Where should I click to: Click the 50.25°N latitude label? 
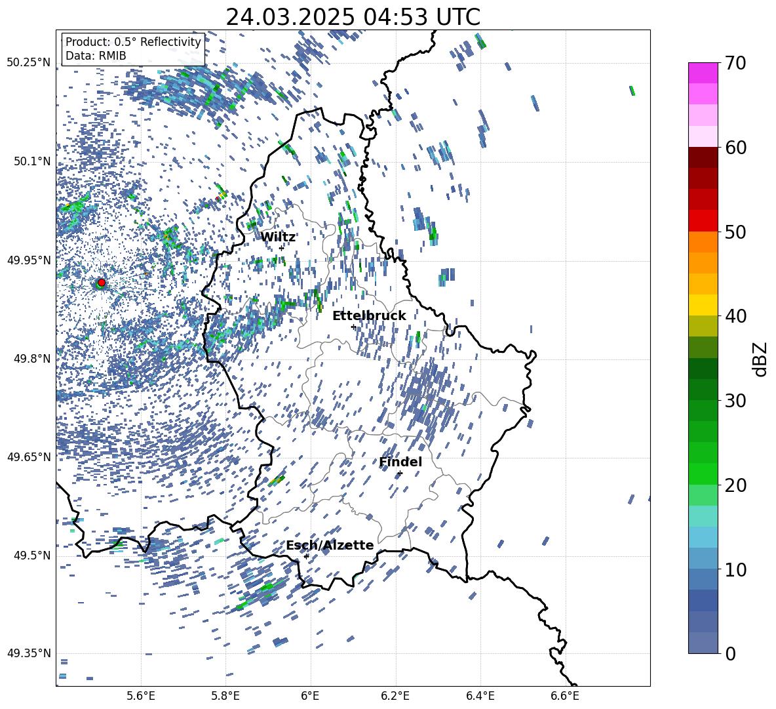(29, 63)
